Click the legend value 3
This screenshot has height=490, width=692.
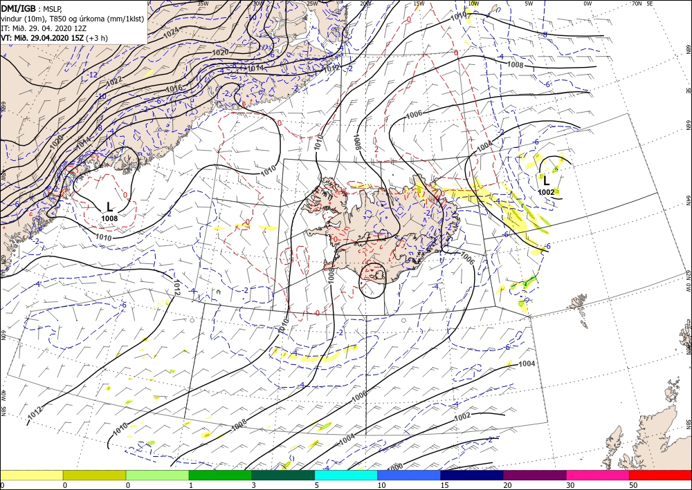pos(254,485)
